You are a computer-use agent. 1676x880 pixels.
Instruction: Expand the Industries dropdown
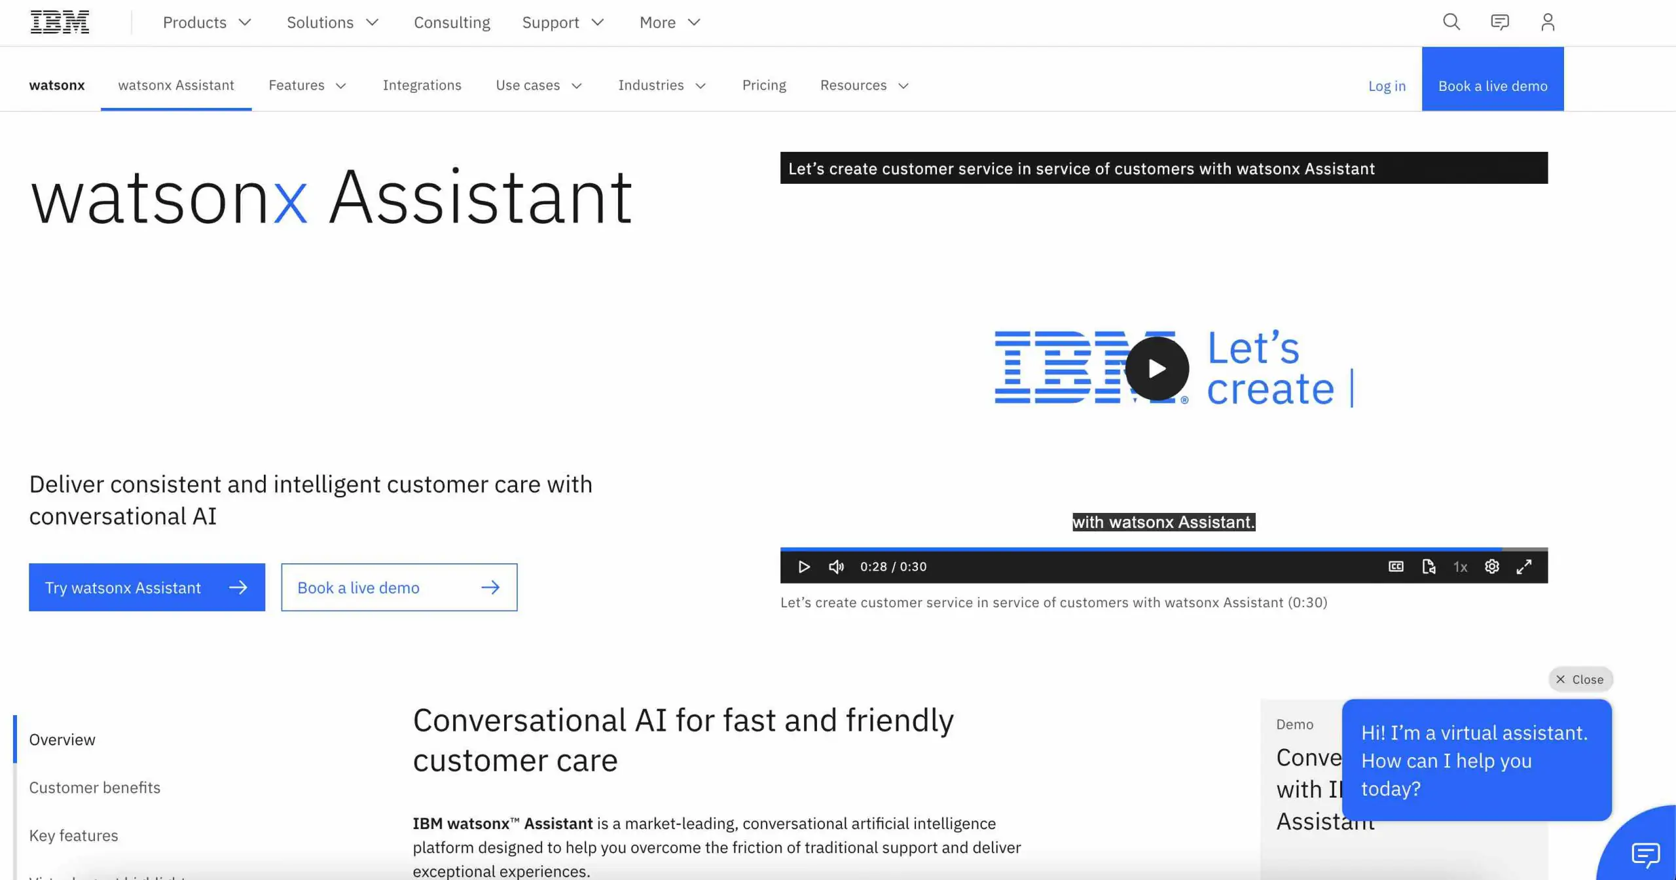(x=662, y=85)
